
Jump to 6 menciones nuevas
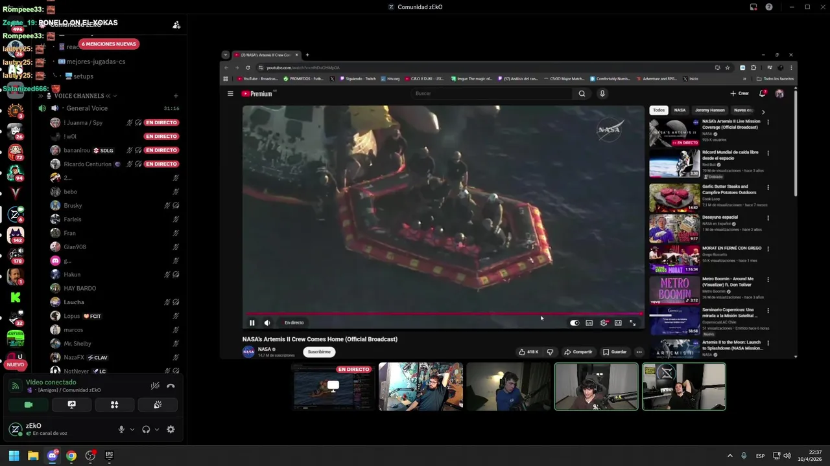(109, 44)
